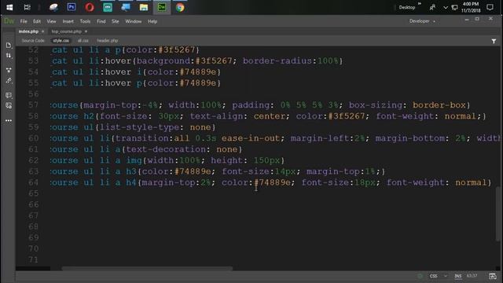Close the index.php tab
Viewport: 503px width, 283px height.
pyautogui.click(x=42, y=31)
